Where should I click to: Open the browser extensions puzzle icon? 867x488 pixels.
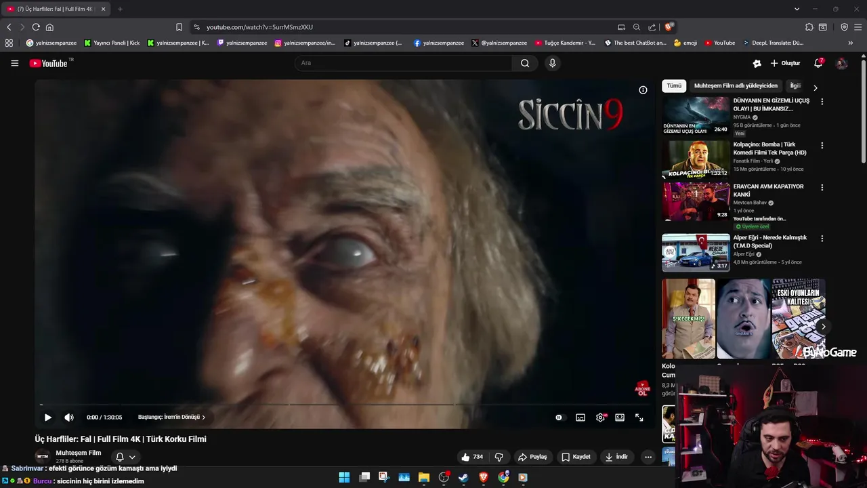[809, 27]
